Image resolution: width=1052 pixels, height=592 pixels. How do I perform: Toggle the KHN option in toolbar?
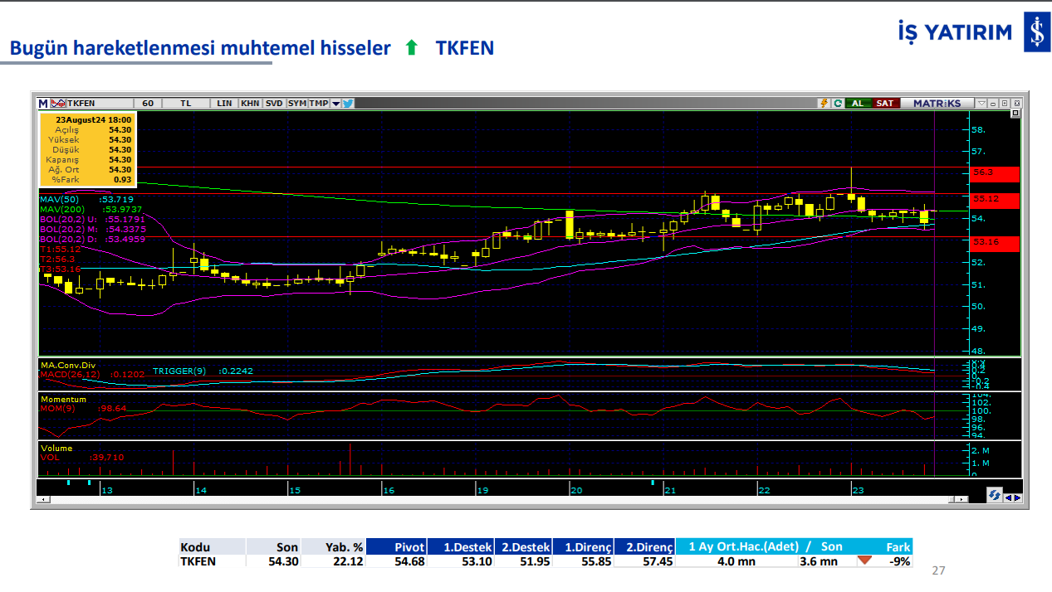click(249, 104)
